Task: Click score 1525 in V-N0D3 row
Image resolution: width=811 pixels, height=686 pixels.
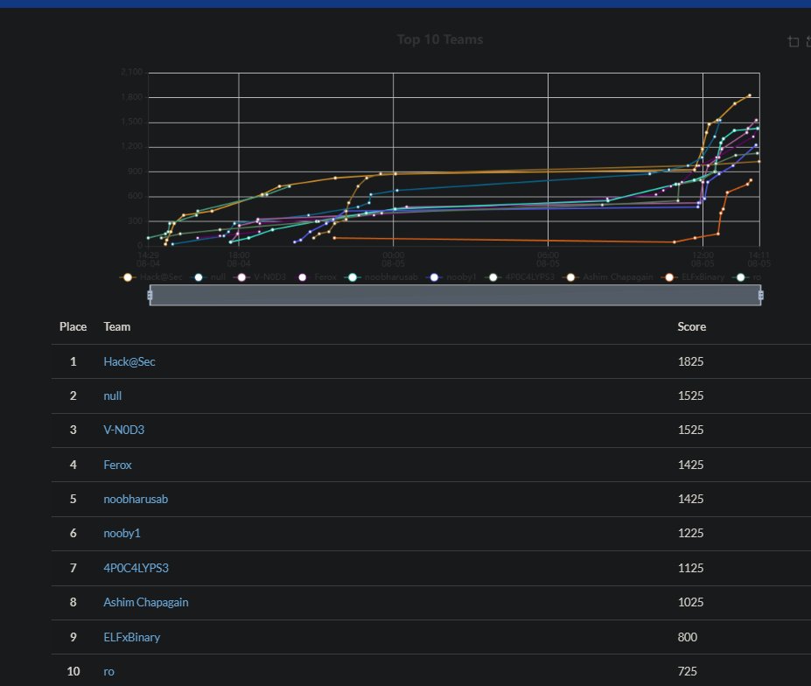Action: pos(690,430)
